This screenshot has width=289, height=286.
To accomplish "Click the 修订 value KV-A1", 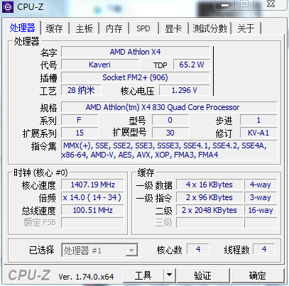I will point(258,133).
